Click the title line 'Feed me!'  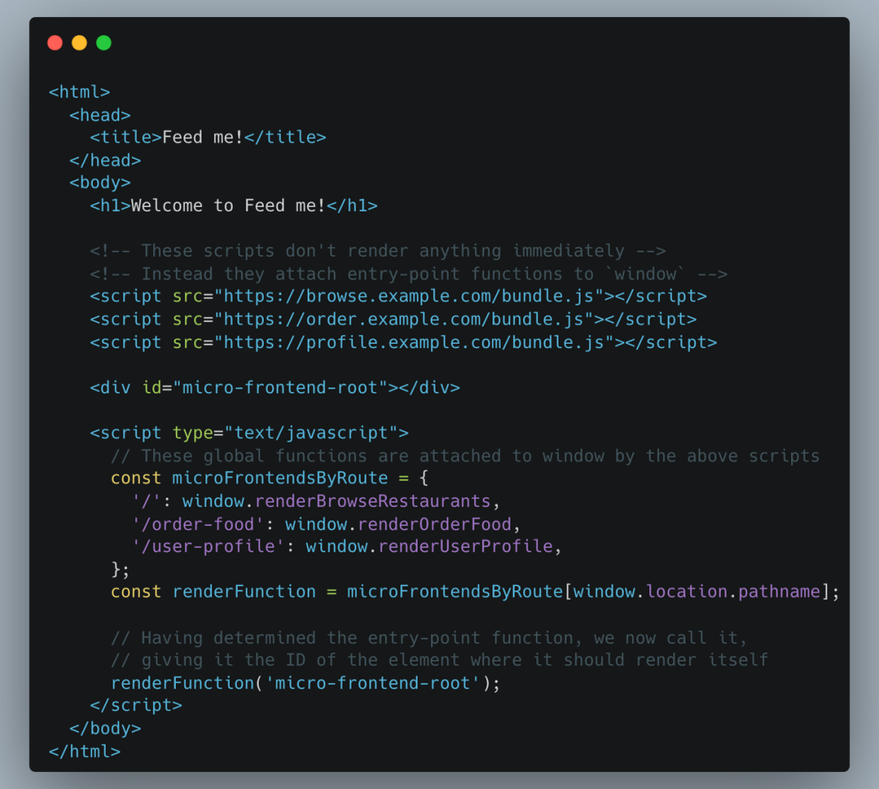pos(208,138)
